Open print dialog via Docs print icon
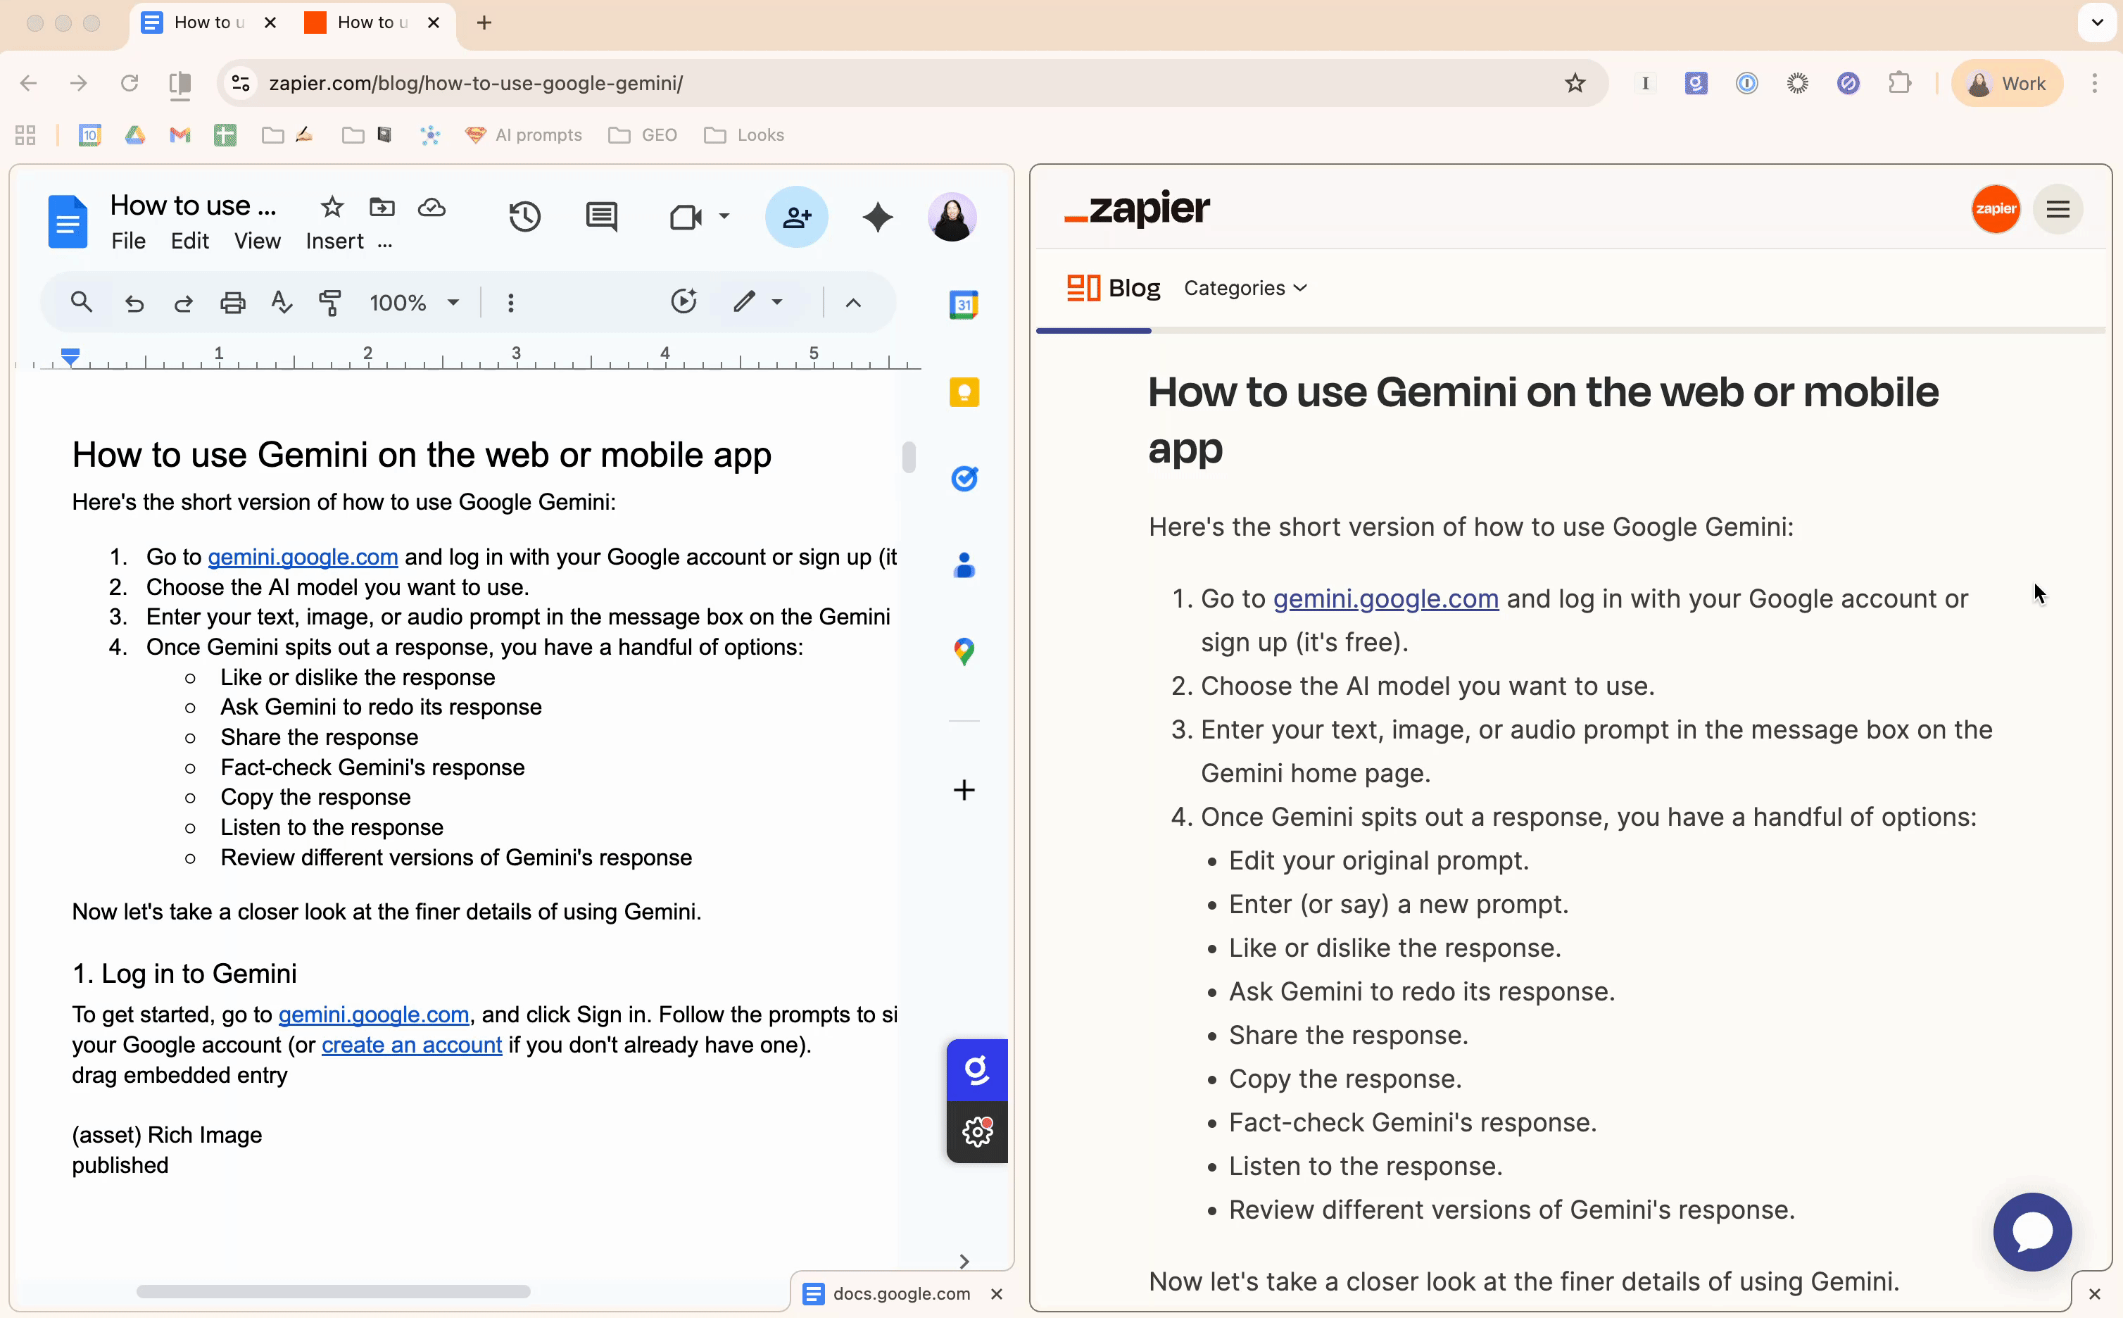The height and width of the screenshot is (1318, 2123). pyautogui.click(x=233, y=303)
